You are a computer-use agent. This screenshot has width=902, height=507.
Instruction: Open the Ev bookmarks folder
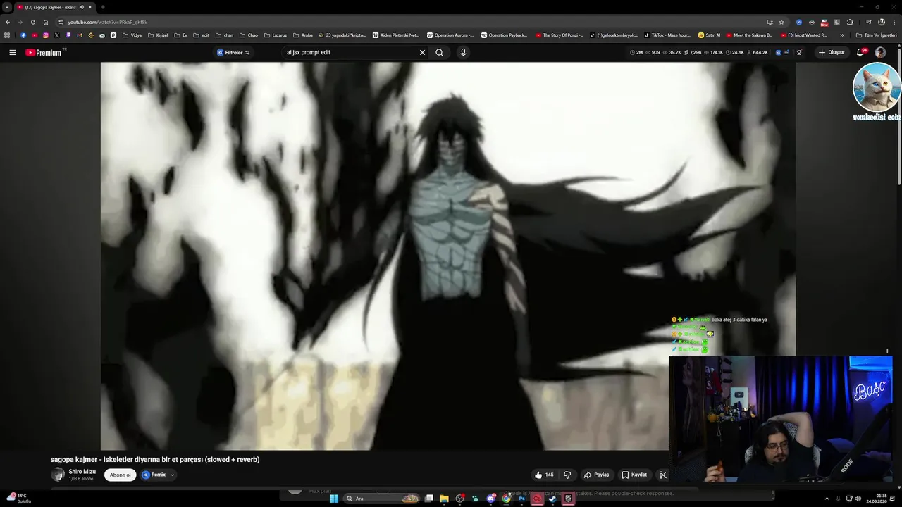[180, 35]
